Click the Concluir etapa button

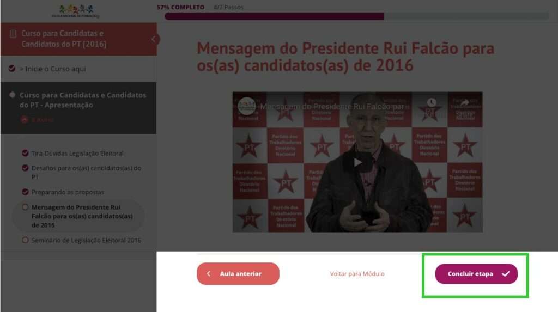[476, 273]
